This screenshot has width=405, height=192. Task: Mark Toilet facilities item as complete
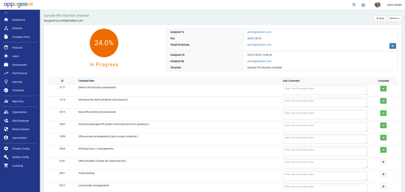point(383,174)
